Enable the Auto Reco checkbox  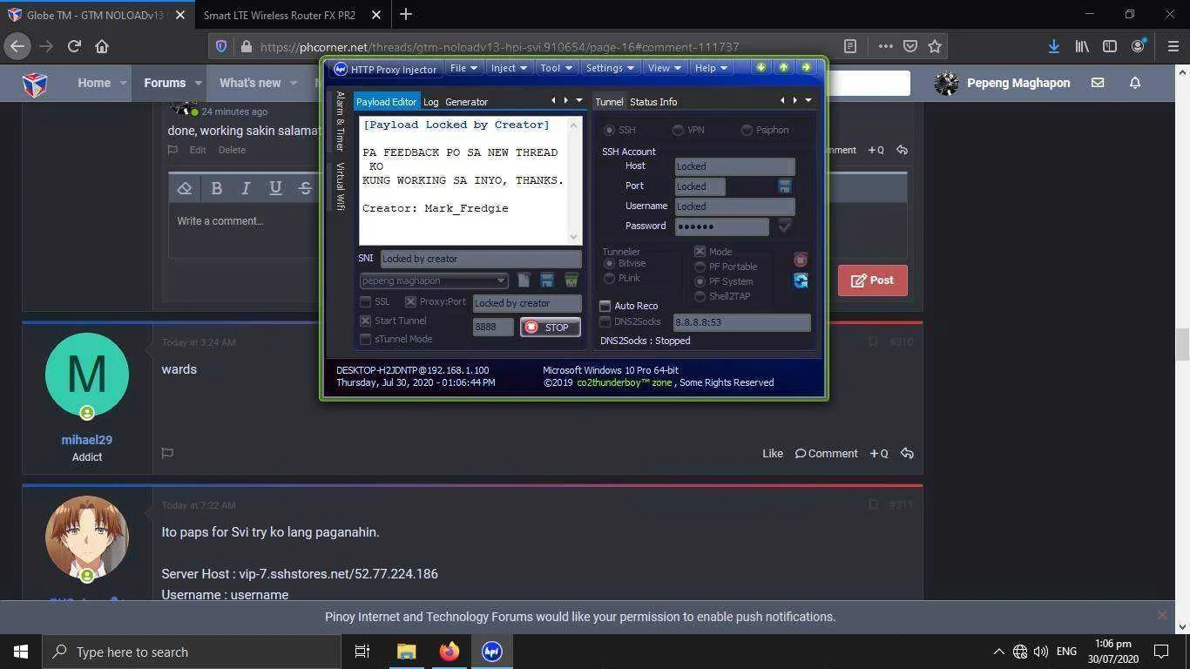pyautogui.click(x=605, y=306)
